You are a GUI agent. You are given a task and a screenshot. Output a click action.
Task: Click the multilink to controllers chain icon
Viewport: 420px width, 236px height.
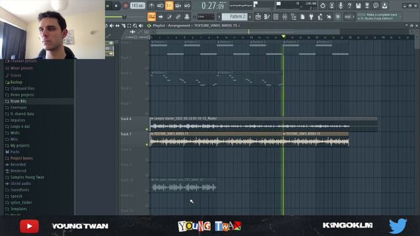pos(178,16)
